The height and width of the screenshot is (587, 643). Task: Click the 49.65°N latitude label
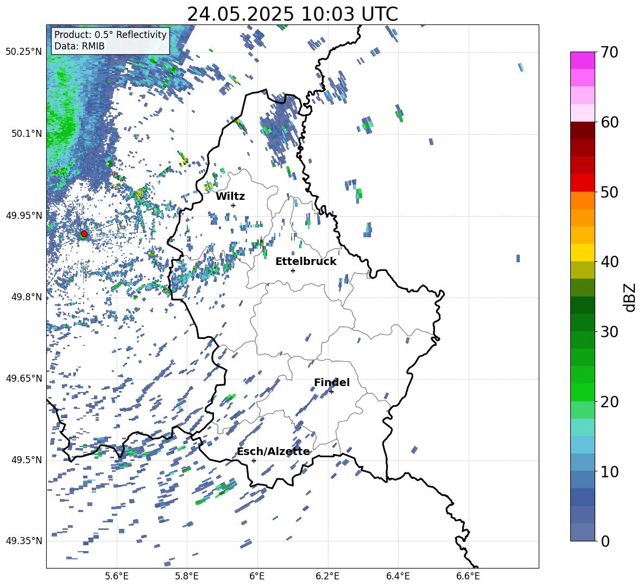tap(24, 378)
